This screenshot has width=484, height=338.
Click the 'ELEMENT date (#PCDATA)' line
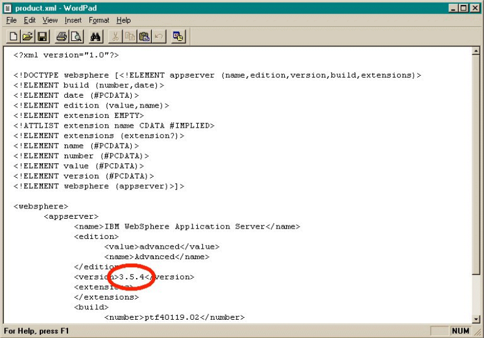[x=76, y=95]
